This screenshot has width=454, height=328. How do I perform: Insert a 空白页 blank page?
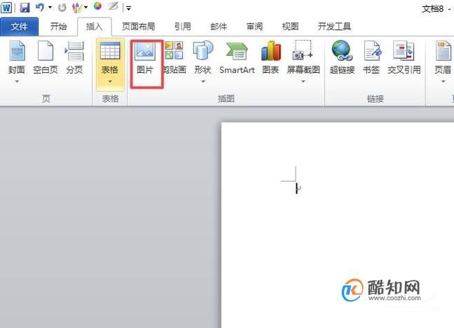point(46,58)
